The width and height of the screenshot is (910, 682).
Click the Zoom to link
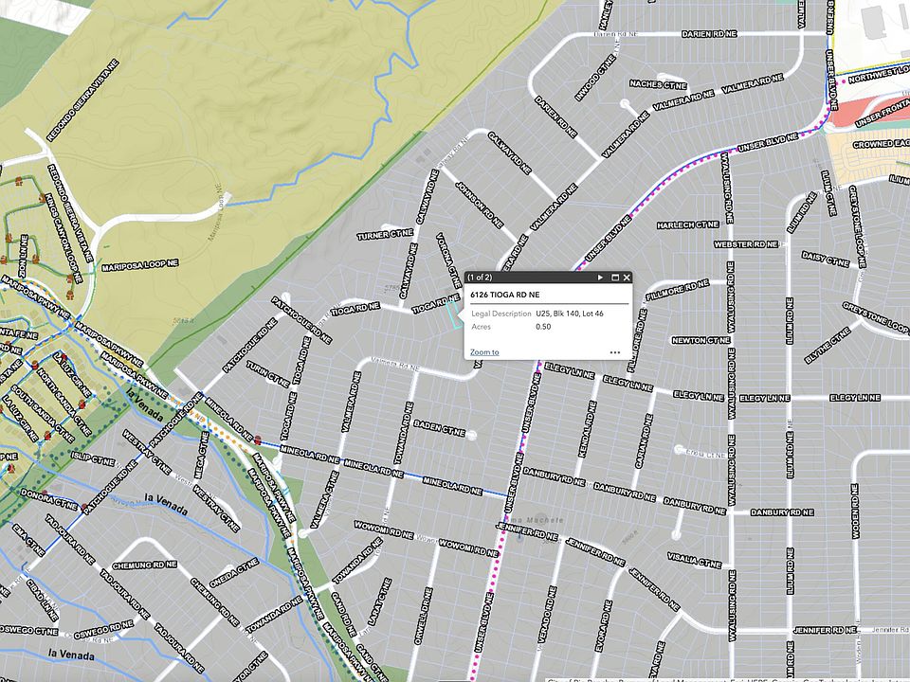pos(484,352)
